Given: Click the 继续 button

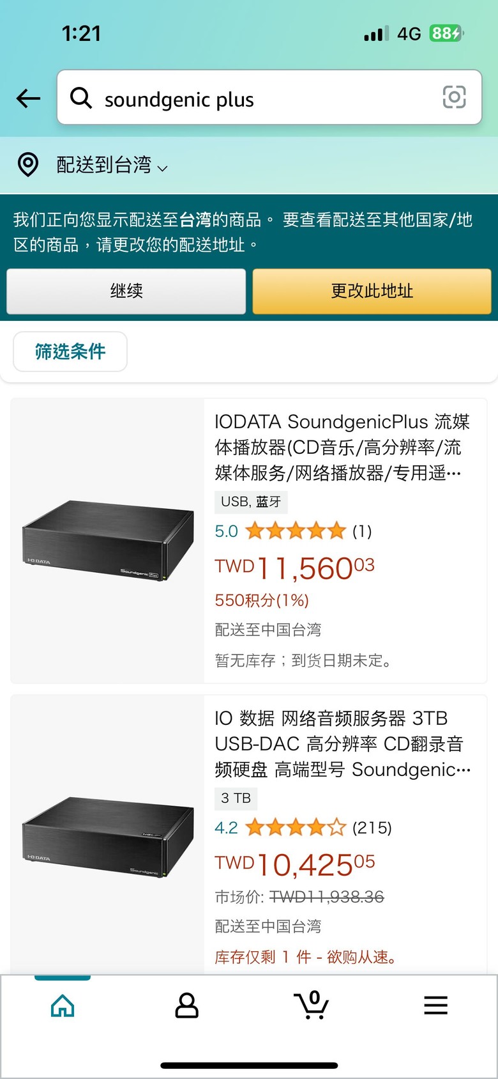Looking at the screenshot, I should 126,291.
